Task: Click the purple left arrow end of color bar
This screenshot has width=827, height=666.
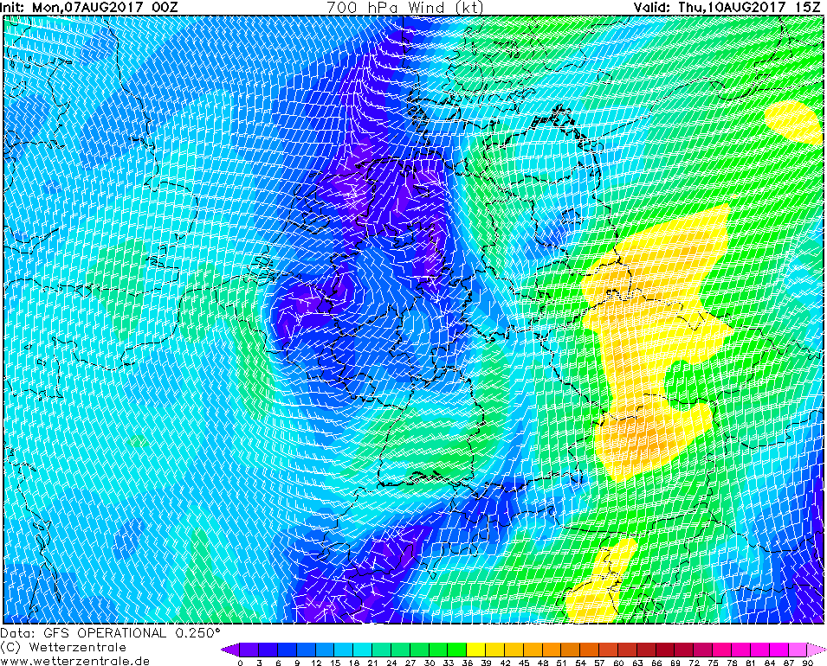Action: (x=230, y=650)
